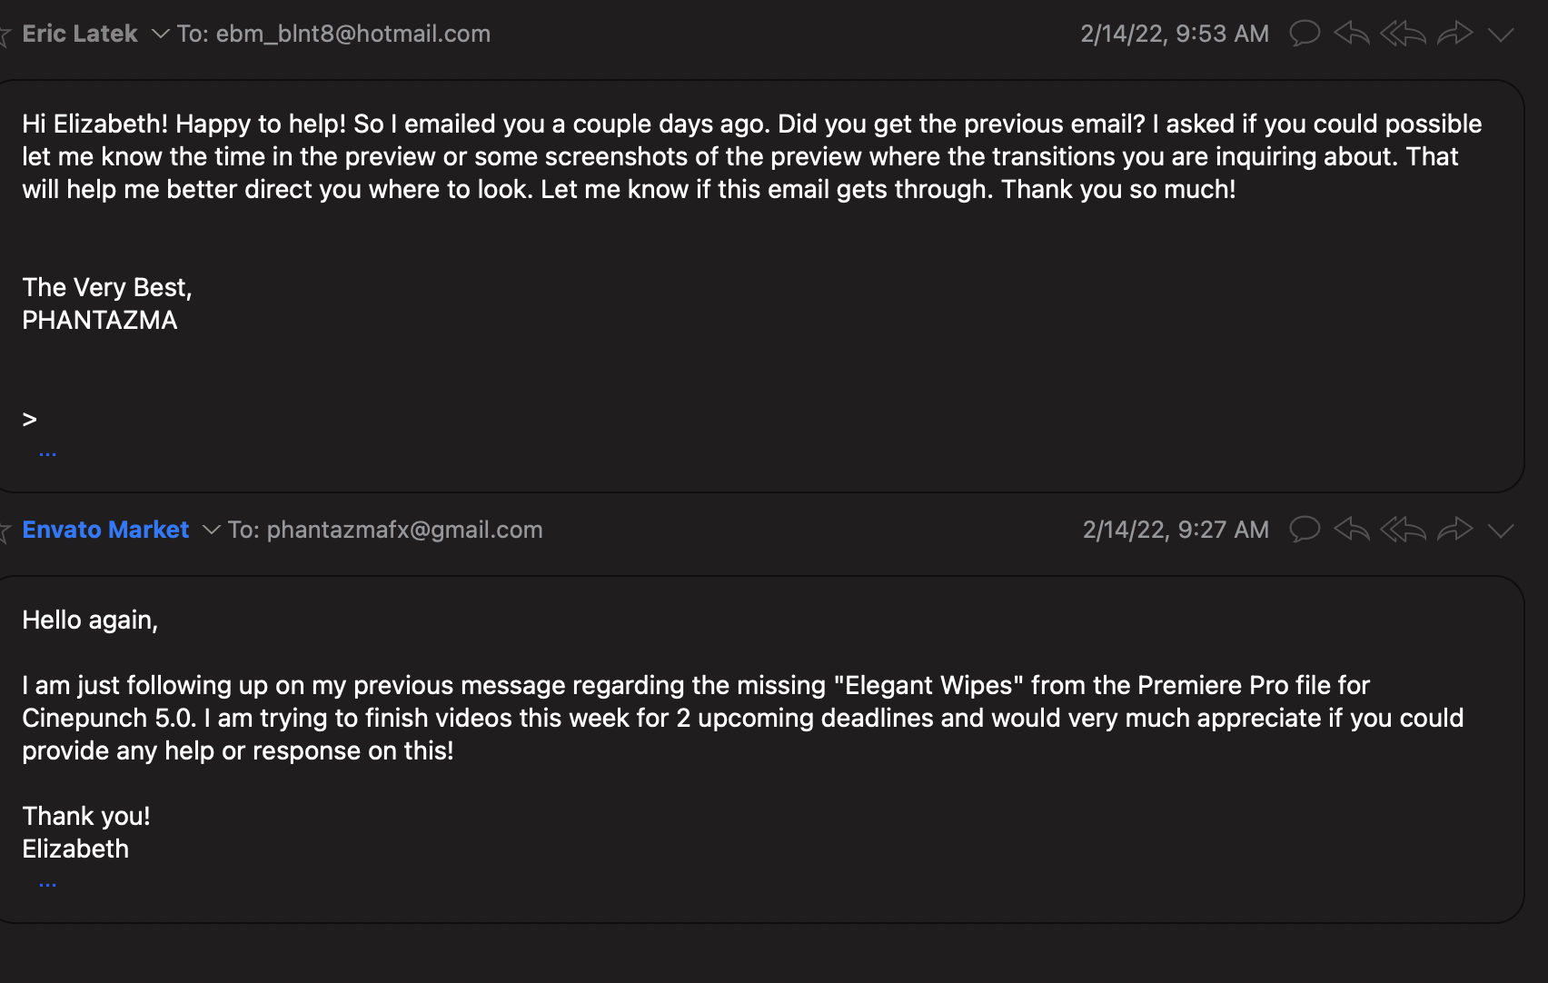
Task: Show quoted text in Envato Market email
Action: [x=48, y=883]
